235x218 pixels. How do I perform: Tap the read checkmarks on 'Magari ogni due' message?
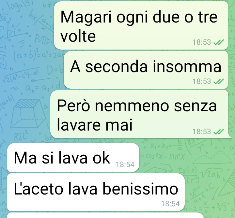click(x=219, y=42)
